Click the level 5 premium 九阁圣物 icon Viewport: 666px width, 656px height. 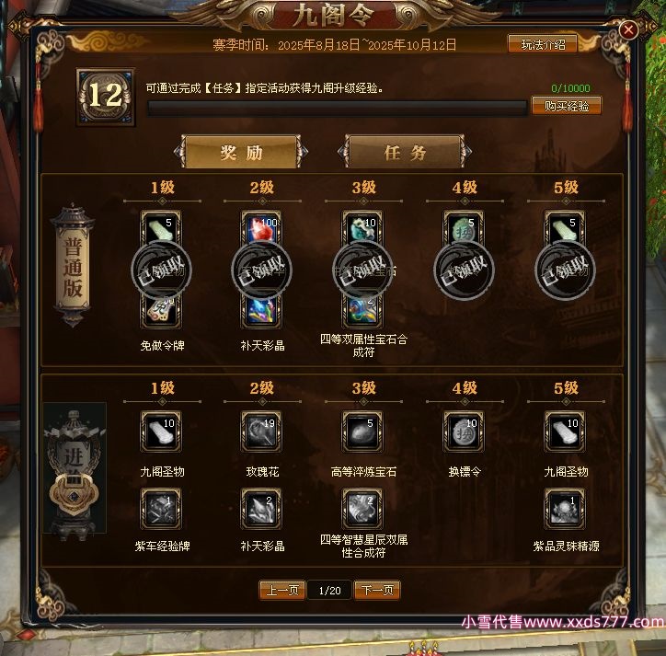tap(565, 432)
